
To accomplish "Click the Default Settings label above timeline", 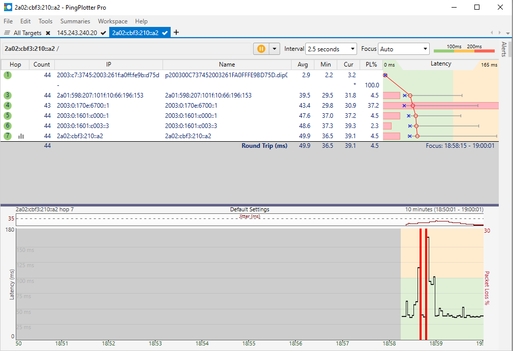I will click(x=249, y=209).
